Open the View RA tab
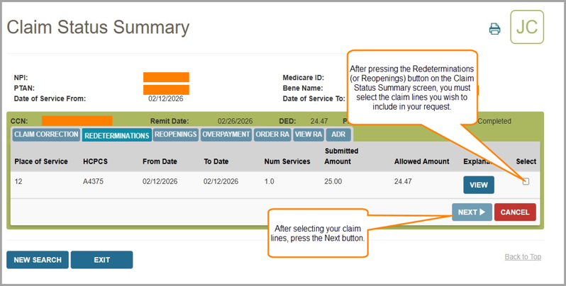The height and width of the screenshot is (286, 566). [309, 135]
